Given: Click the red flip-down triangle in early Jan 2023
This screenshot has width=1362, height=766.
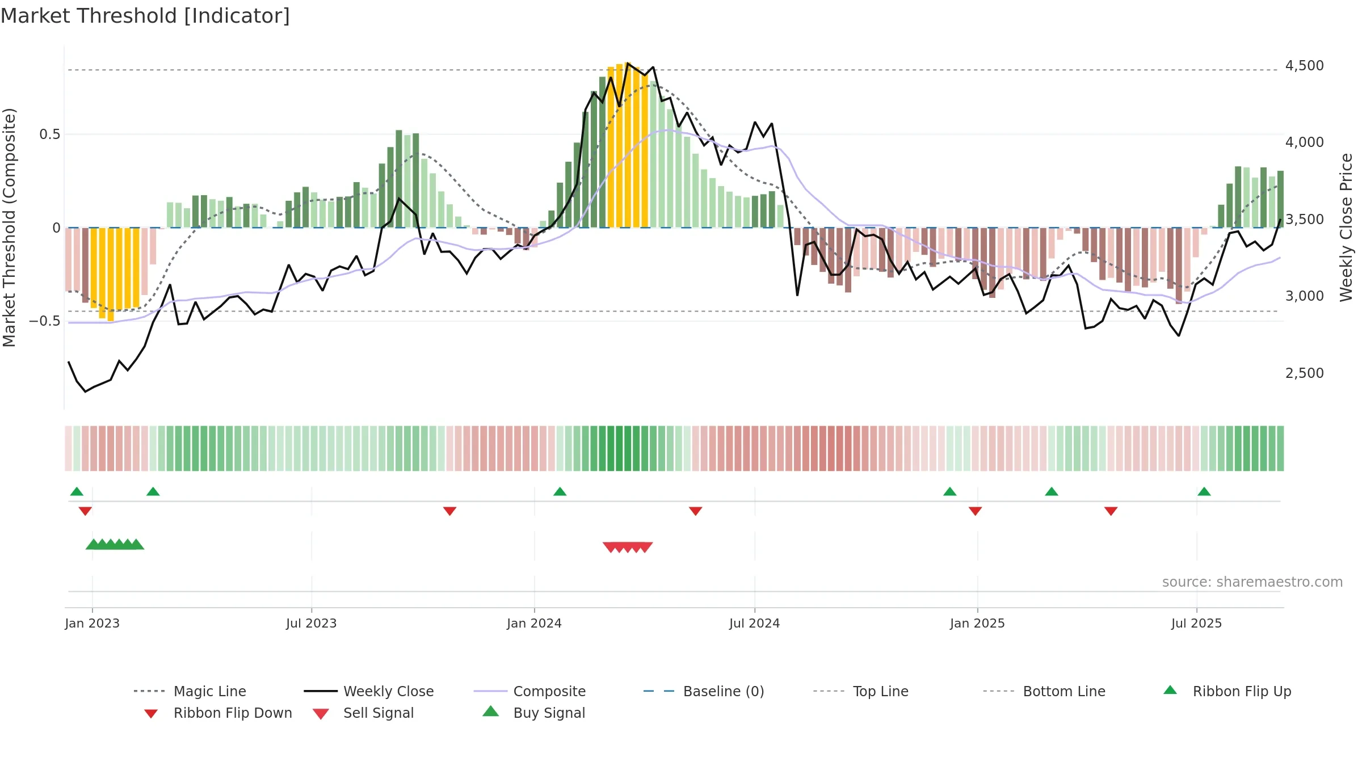Looking at the screenshot, I should pos(85,511).
